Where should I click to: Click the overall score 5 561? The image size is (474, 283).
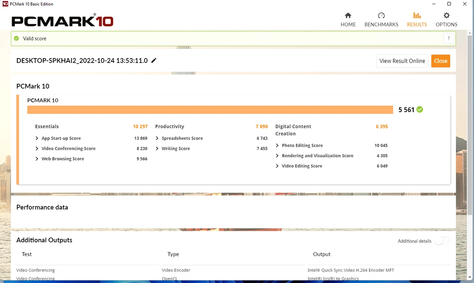coord(407,110)
